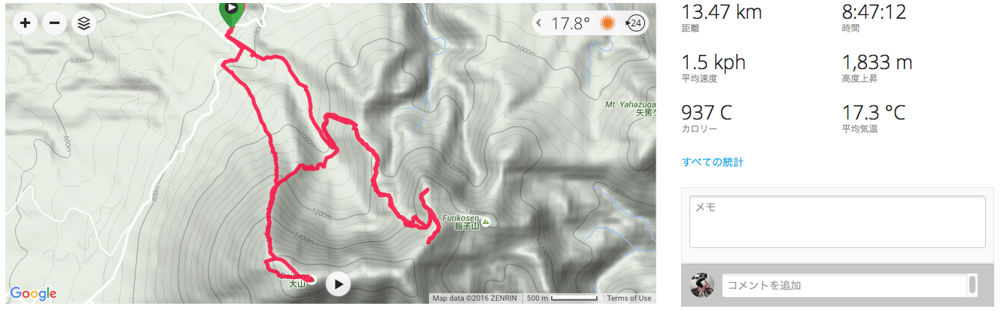Click the Map data ZENRIN attribution
This screenshot has width=1001, height=312.
click(x=476, y=298)
